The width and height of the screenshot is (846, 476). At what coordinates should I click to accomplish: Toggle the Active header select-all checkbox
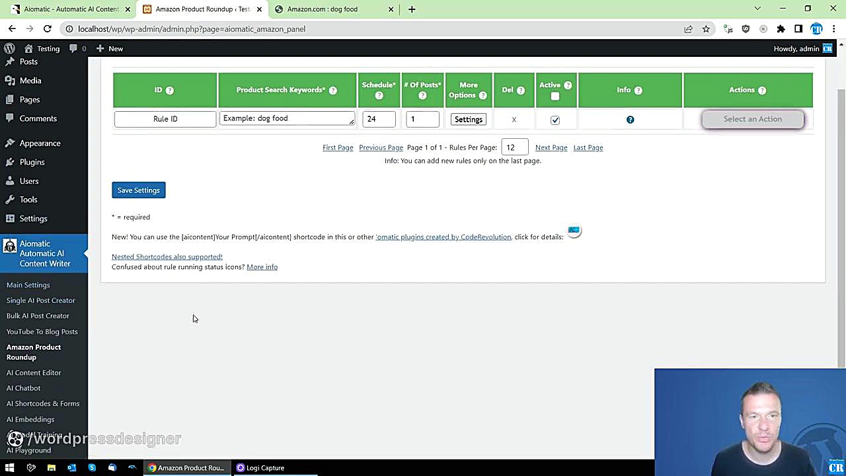pos(555,97)
